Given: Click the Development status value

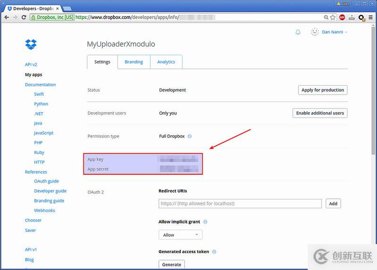Looking at the screenshot, I should click(x=172, y=90).
